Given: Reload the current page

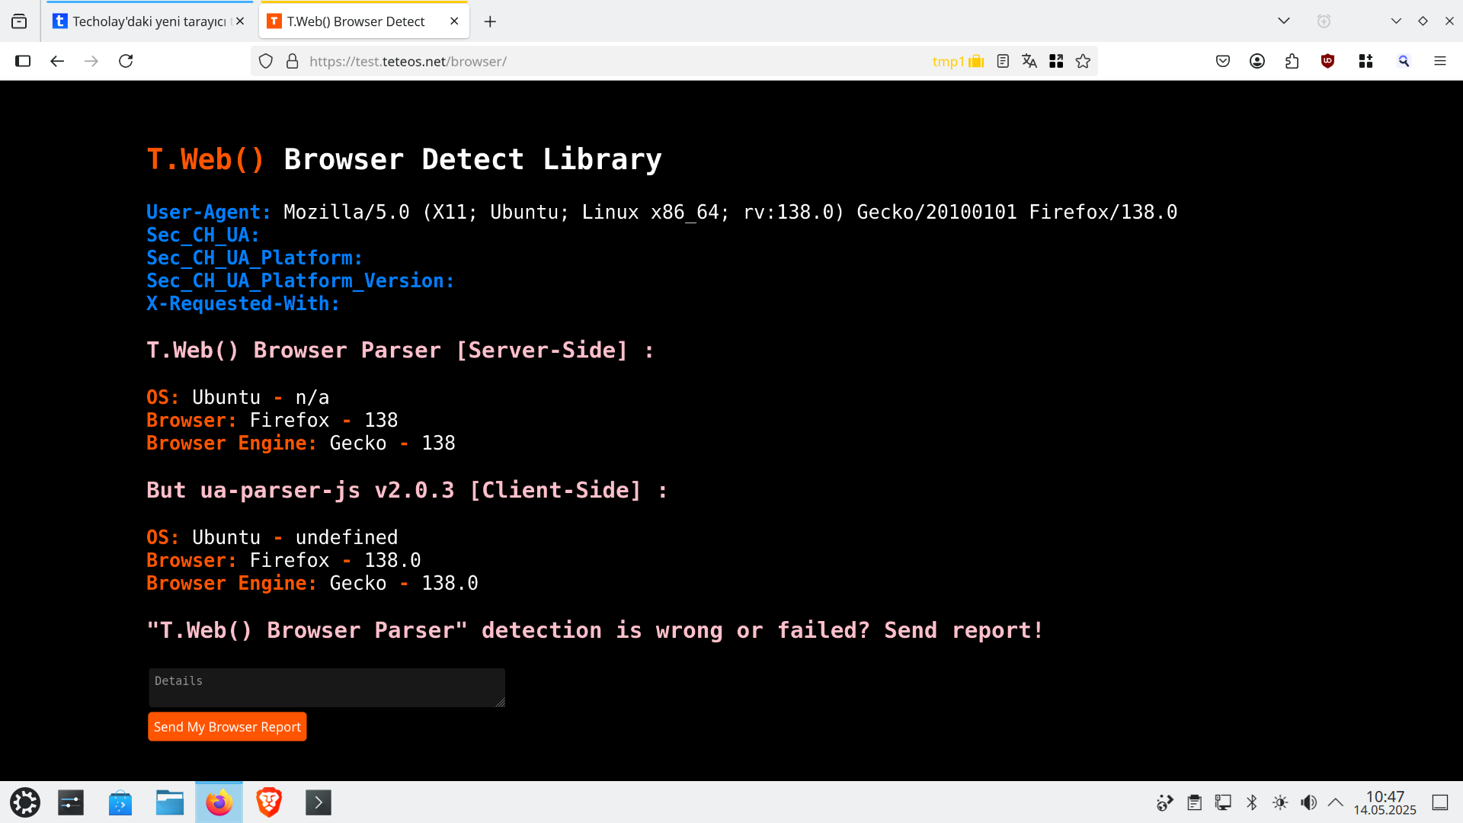Looking at the screenshot, I should [x=126, y=61].
